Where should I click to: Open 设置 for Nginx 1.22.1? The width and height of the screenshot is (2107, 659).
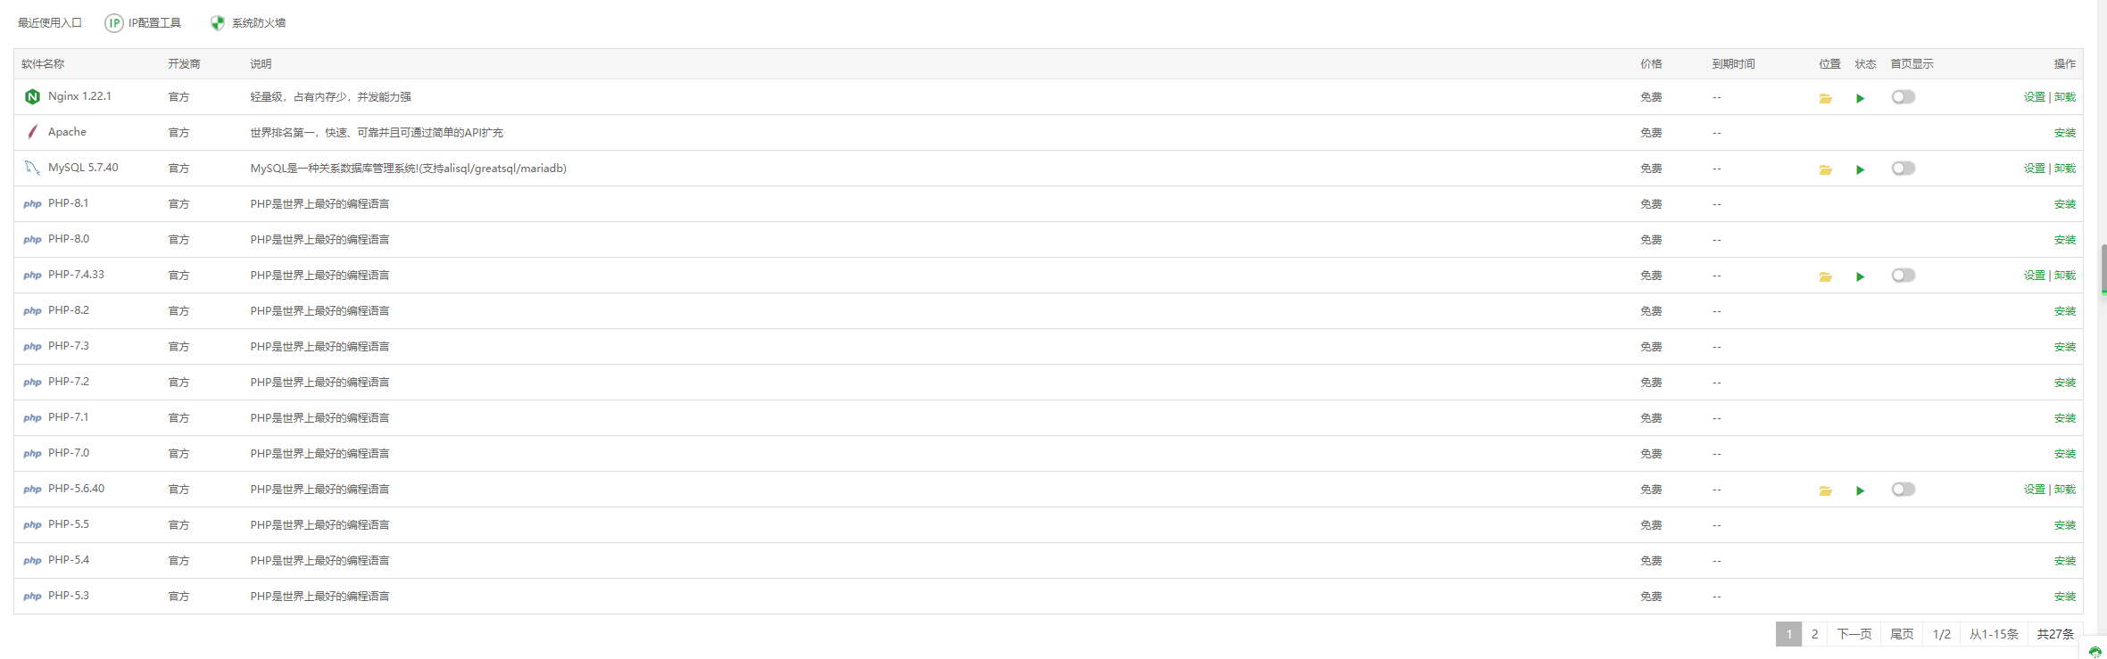(2034, 97)
